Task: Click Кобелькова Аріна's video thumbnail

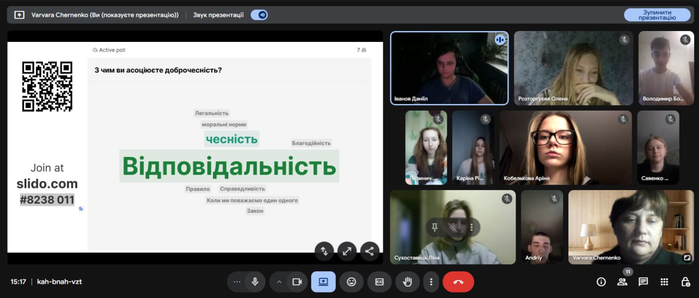Action: [565, 147]
